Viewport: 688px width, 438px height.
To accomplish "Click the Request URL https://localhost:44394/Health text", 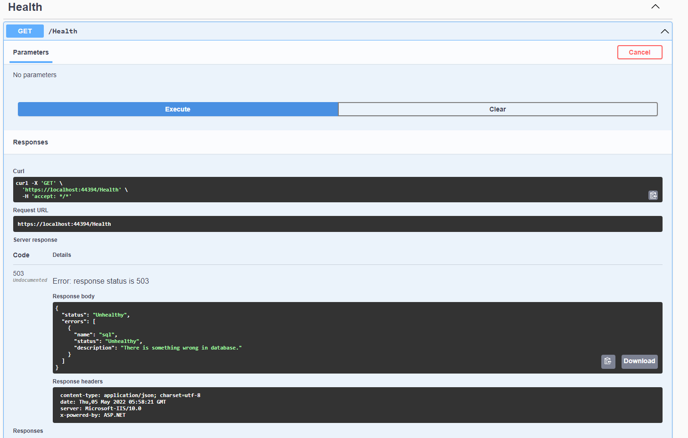I will click(x=64, y=224).
